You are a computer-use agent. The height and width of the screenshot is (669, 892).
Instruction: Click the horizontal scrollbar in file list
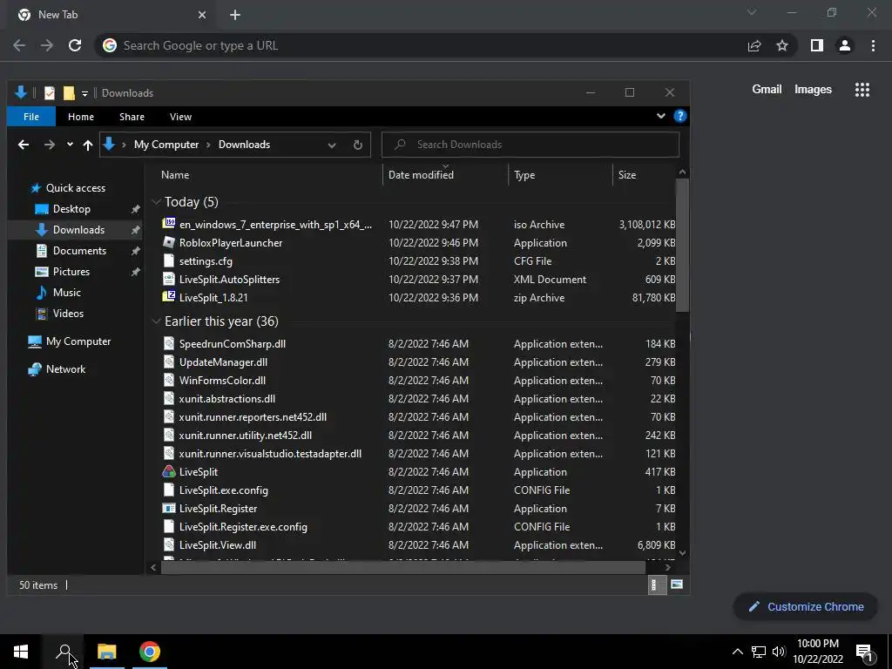point(403,567)
